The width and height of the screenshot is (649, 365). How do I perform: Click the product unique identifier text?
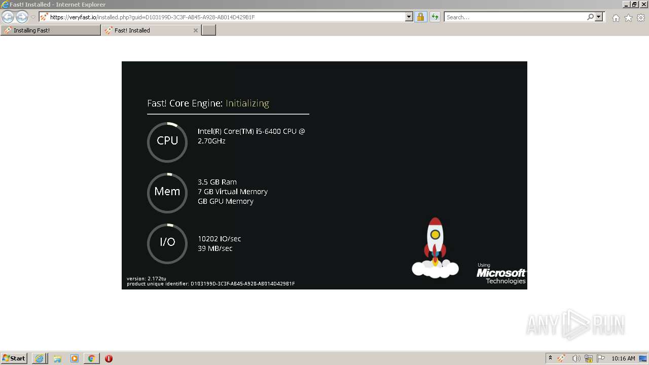click(211, 284)
